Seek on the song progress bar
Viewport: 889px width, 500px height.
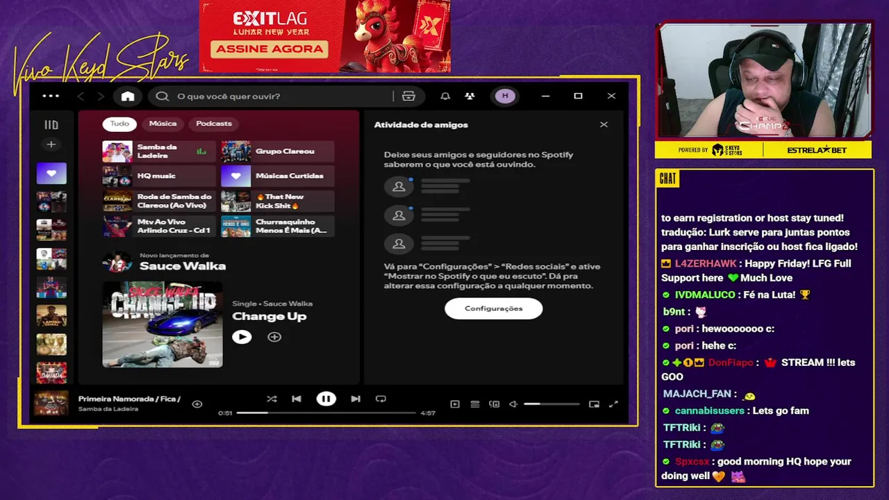326,412
